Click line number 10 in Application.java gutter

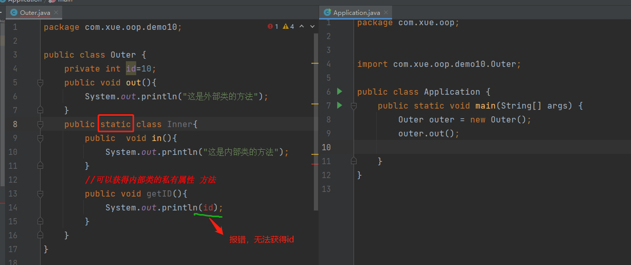click(x=326, y=147)
